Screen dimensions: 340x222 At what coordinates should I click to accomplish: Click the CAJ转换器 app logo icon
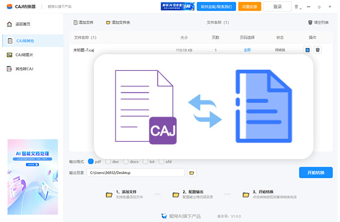[x=9, y=7]
